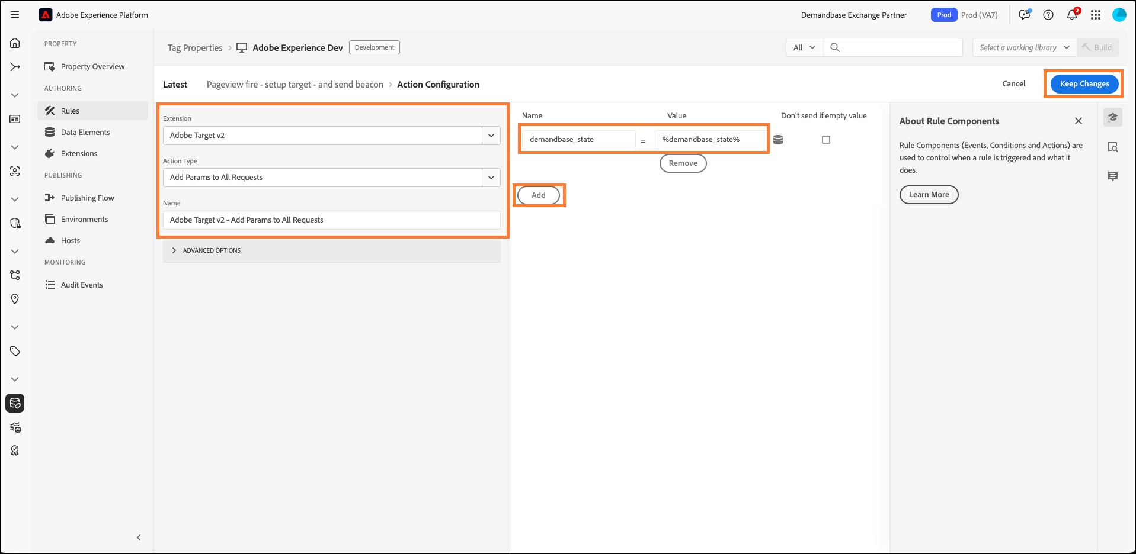
Task: Click the user profile avatar
Action: coord(1119,15)
